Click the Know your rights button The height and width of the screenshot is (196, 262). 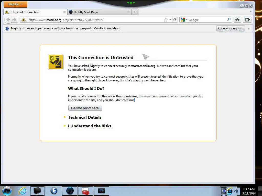(x=230, y=28)
